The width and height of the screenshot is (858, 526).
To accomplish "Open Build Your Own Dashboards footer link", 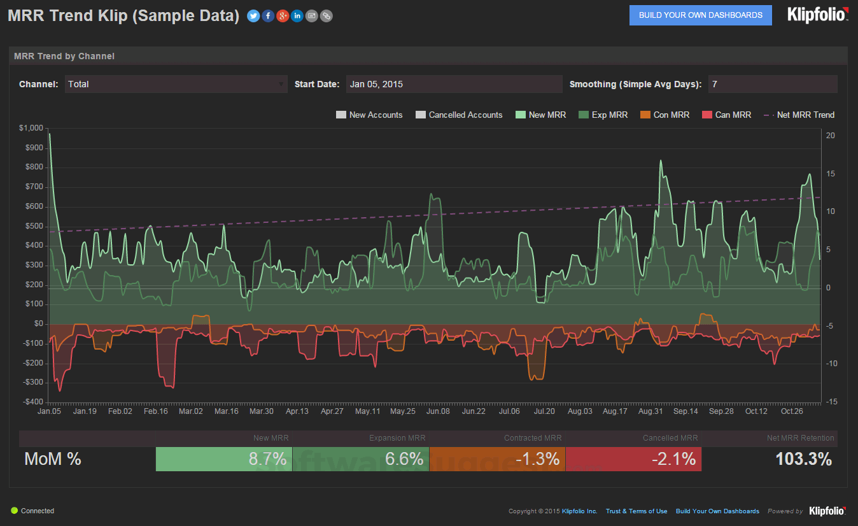I will point(717,511).
